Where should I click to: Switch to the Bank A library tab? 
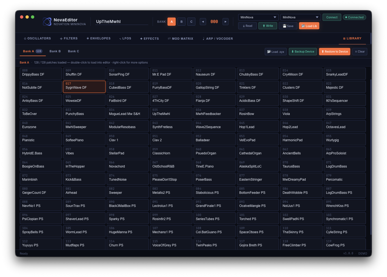[33, 51]
